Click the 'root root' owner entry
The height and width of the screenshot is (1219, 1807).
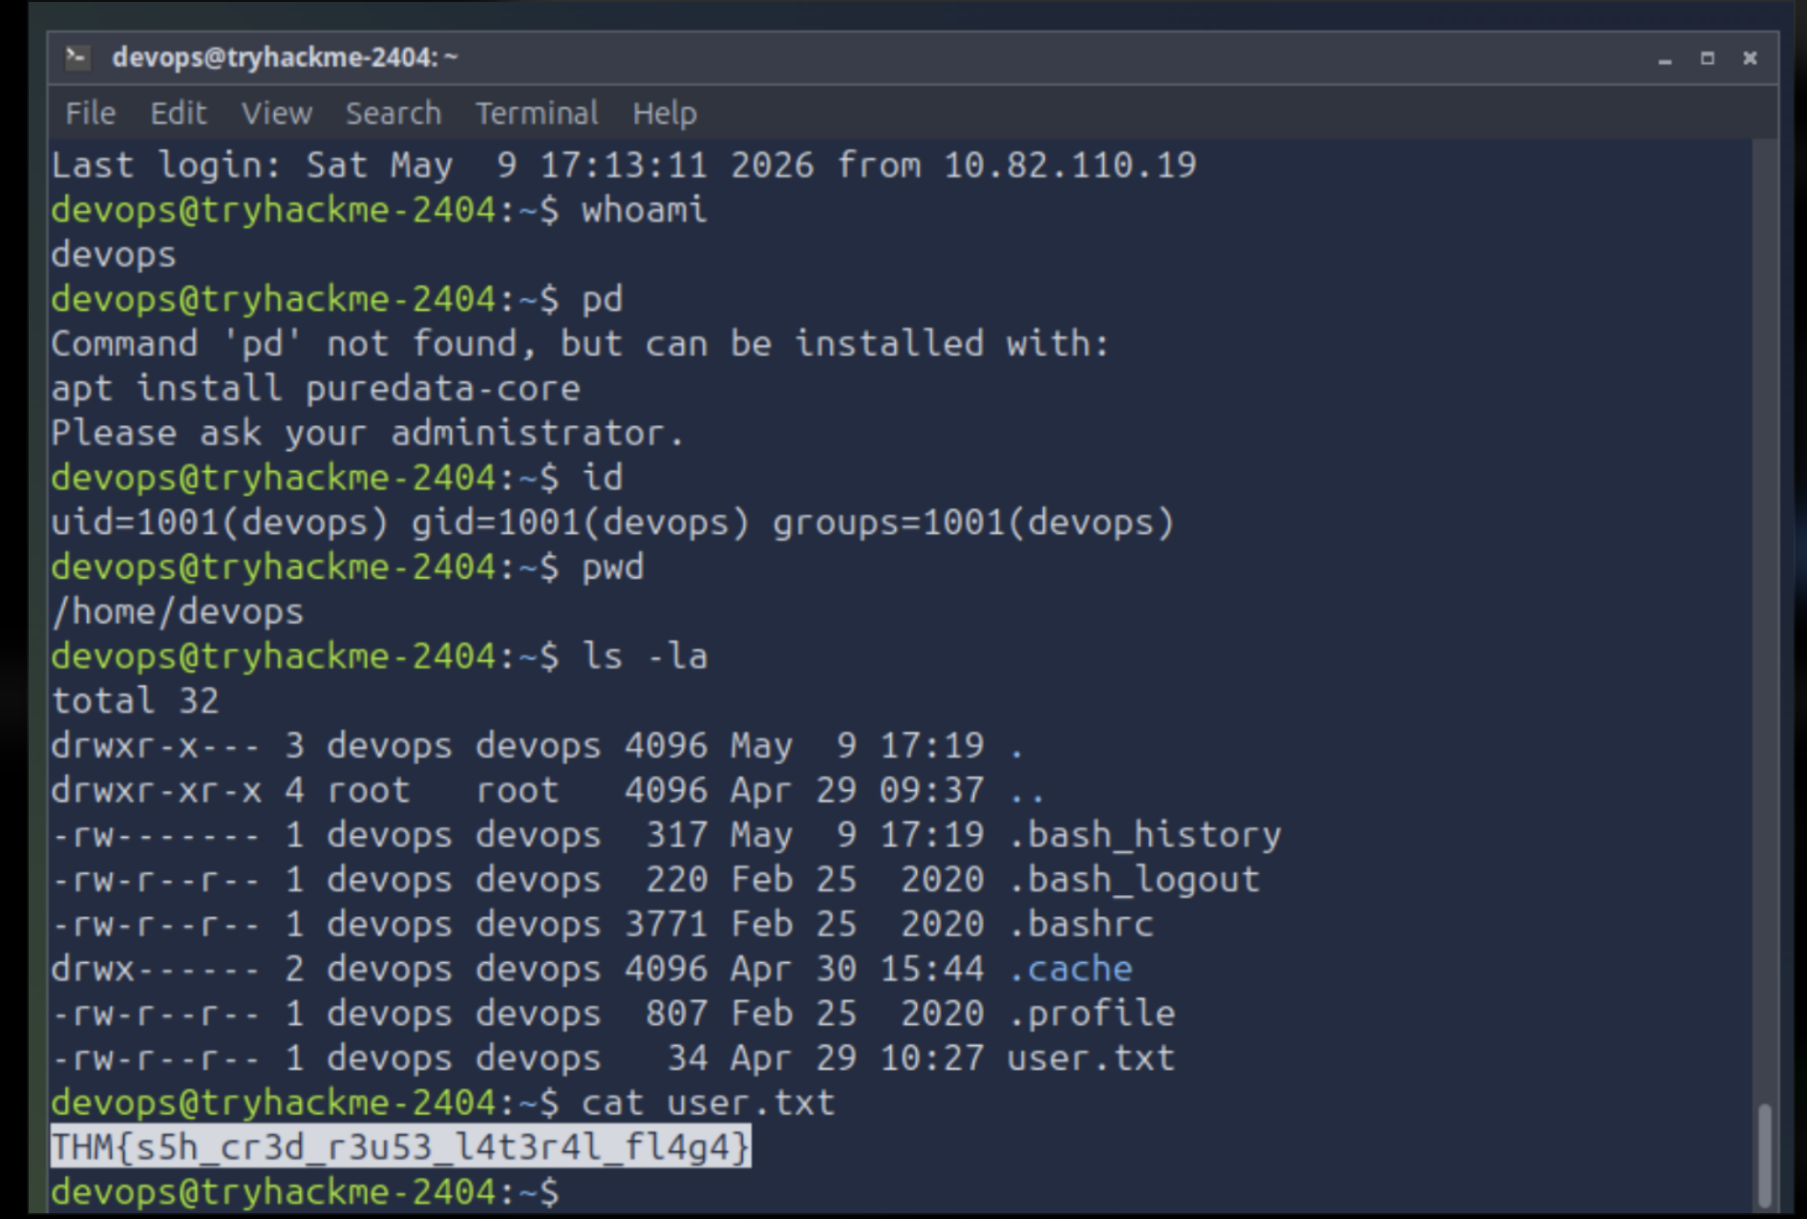click(x=443, y=791)
